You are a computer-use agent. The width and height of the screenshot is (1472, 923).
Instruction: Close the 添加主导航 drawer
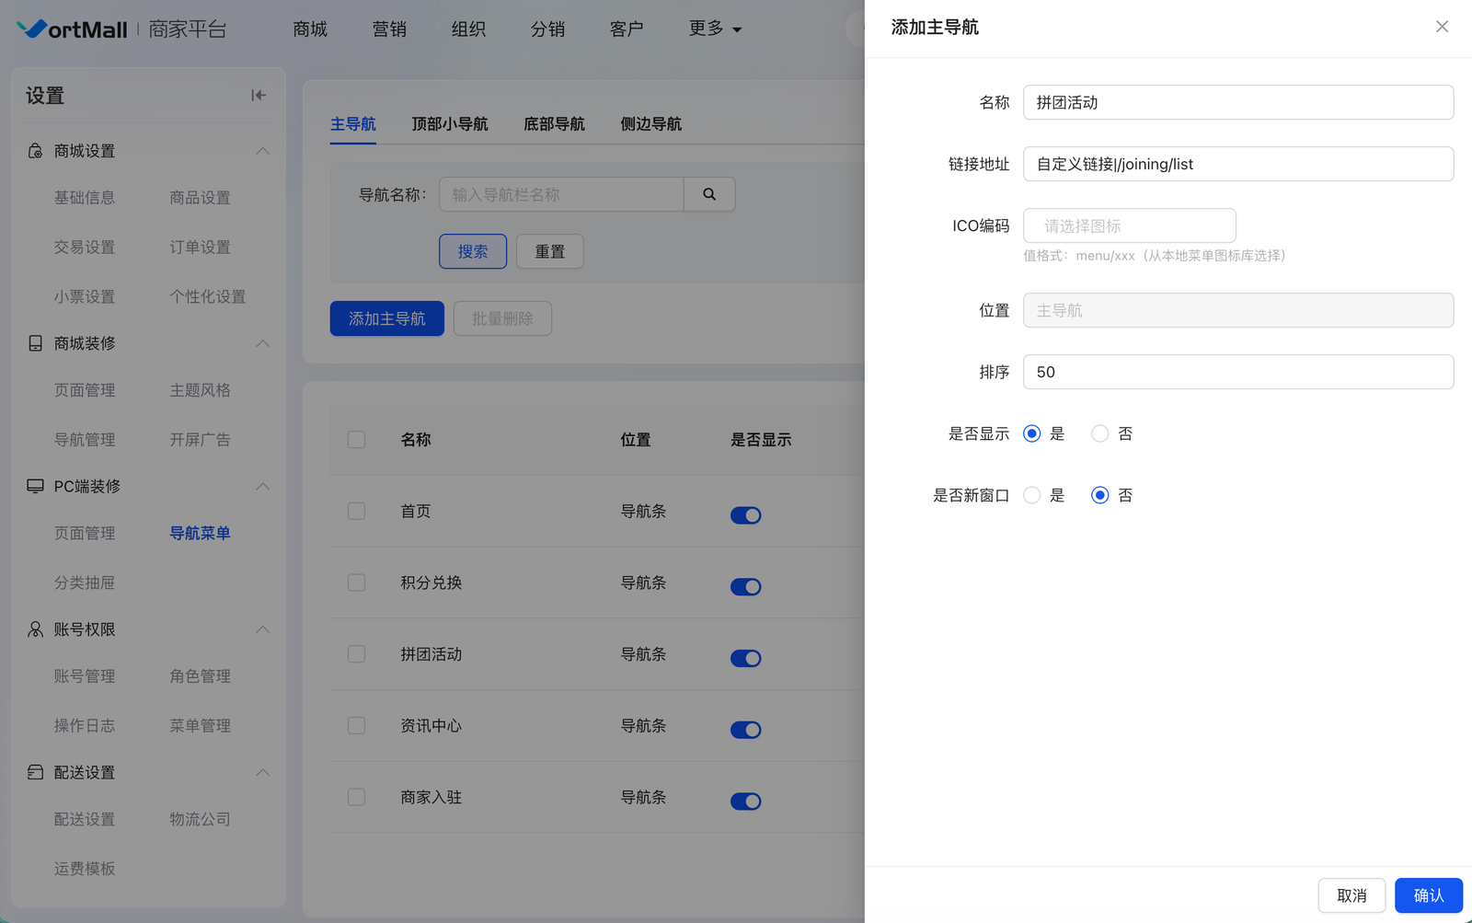click(1442, 27)
